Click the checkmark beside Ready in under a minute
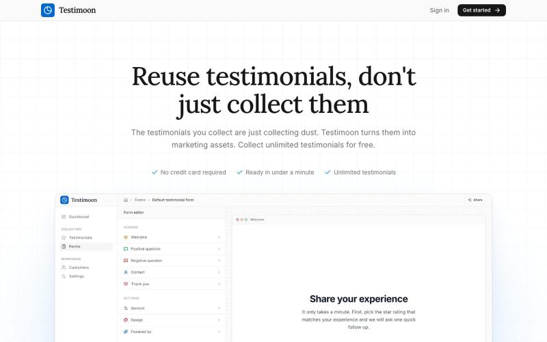 tap(240, 172)
